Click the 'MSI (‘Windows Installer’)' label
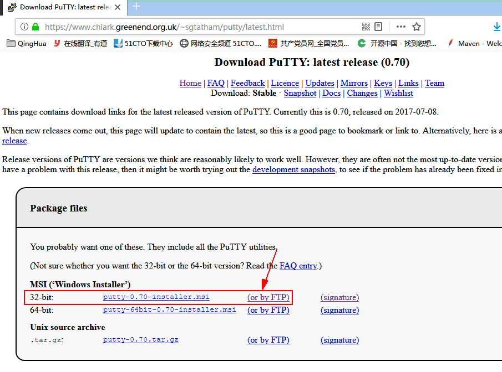 (80, 285)
